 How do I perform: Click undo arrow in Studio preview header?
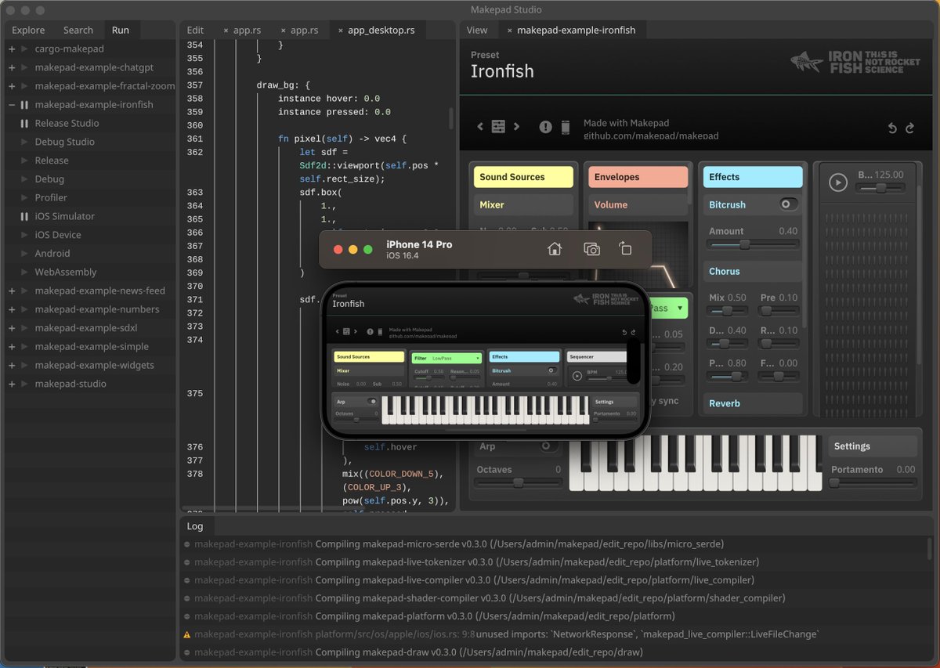pyautogui.click(x=891, y=128)
